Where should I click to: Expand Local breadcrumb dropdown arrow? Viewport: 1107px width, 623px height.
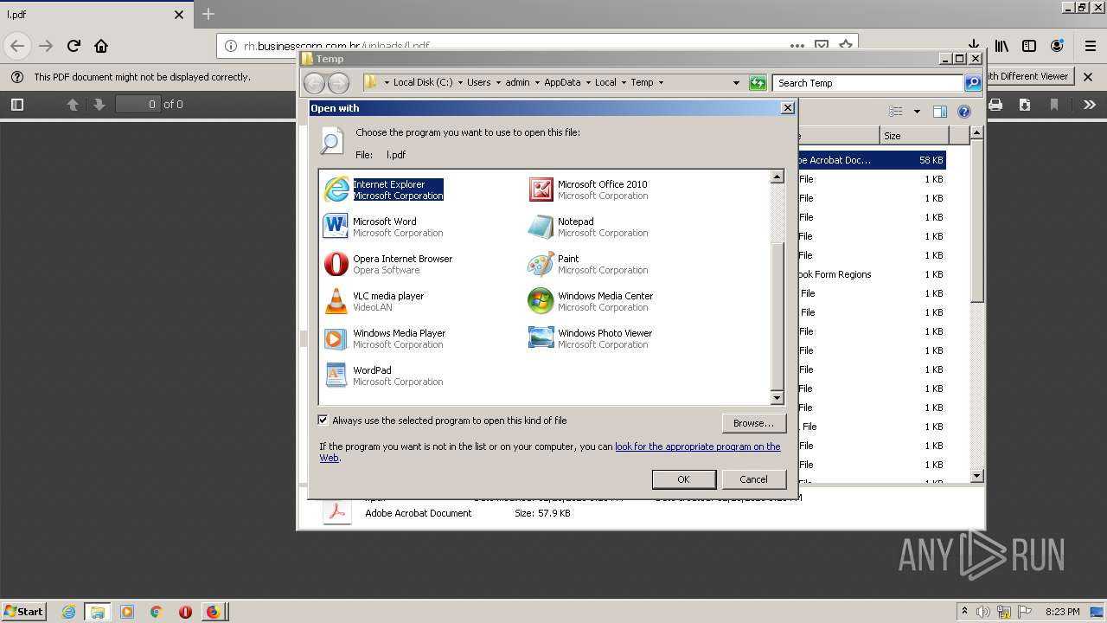(x=624, y=83)
